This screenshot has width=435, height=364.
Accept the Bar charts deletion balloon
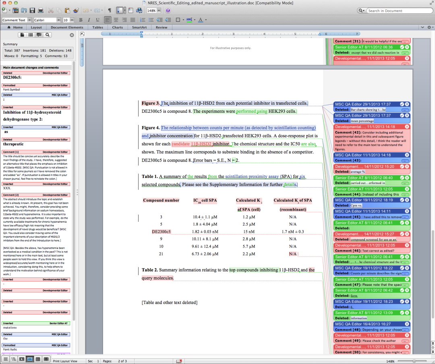(402, 104)
